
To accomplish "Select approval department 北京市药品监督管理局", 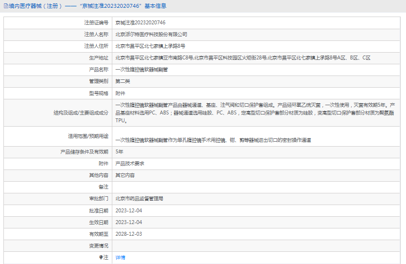I will 139,199.
